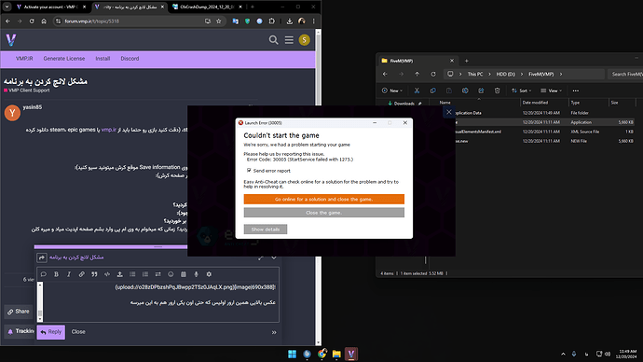Open the Generate License menu item
Screen dimensions: 643x362
tap(64, 59)
